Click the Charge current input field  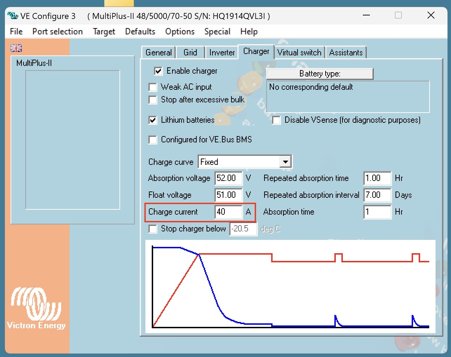click(229, 212)
